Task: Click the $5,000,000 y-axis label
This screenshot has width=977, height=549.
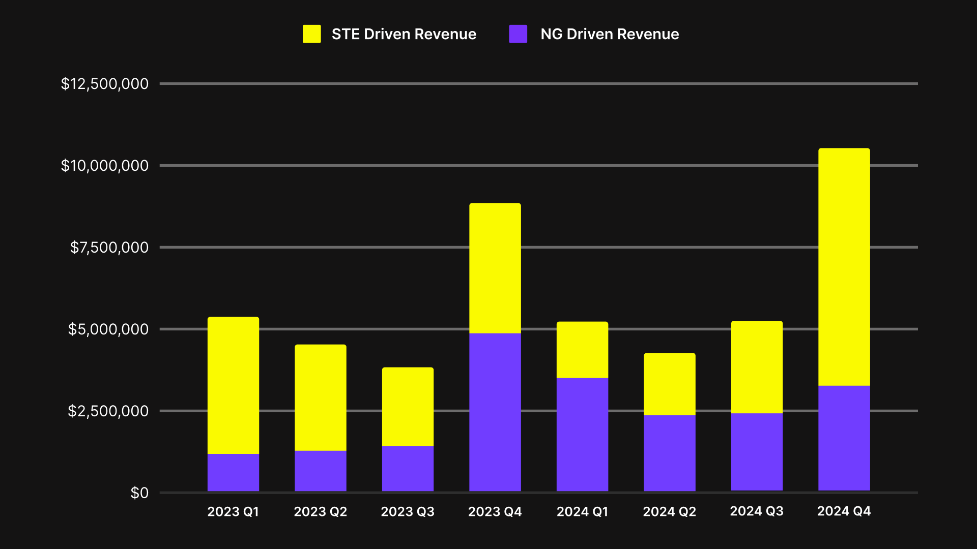Action: (108, 329)
